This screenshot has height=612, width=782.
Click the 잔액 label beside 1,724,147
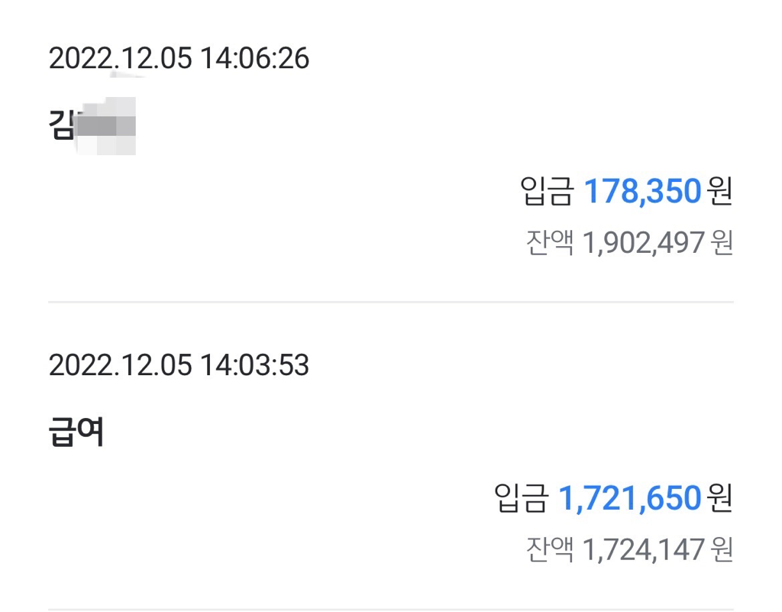(x=549, y=549)
